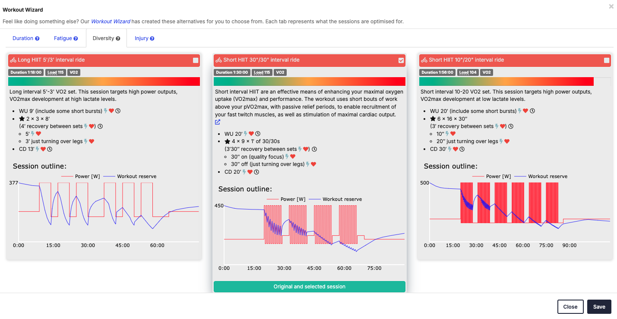Click the intensity gradient bar on Short HIIT 10"/20" card
This screenshot has height=319, width=617.
515,81
